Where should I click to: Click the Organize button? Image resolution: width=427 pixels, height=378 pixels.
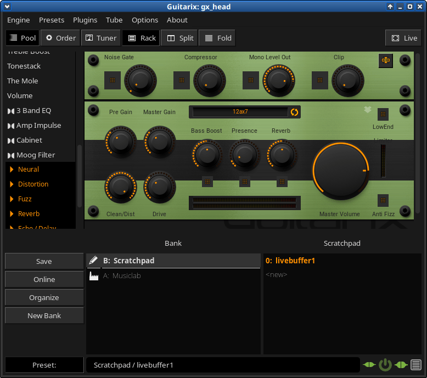[x=44, y=297]
